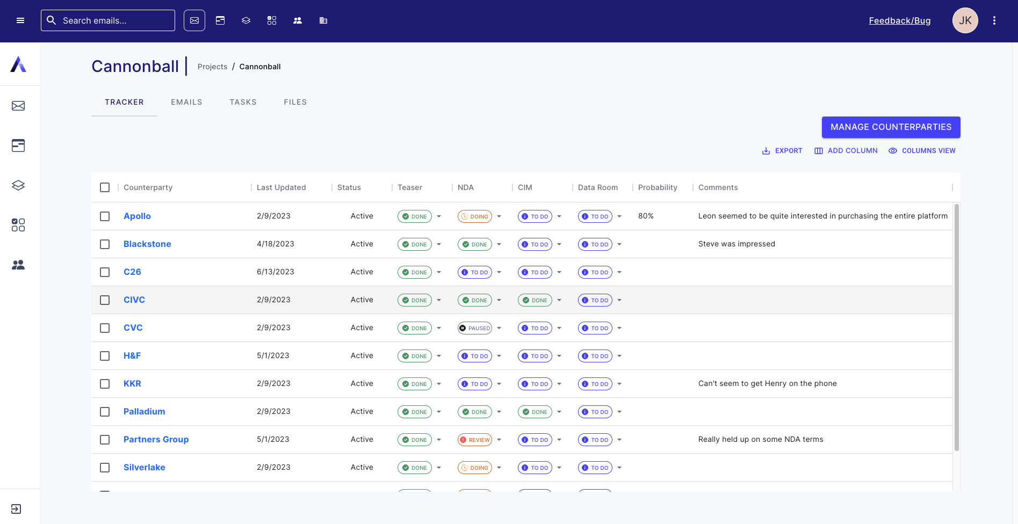Check the Silverlake row checkbox
This screenshot has width=1018, height=524.
point(105,468)
